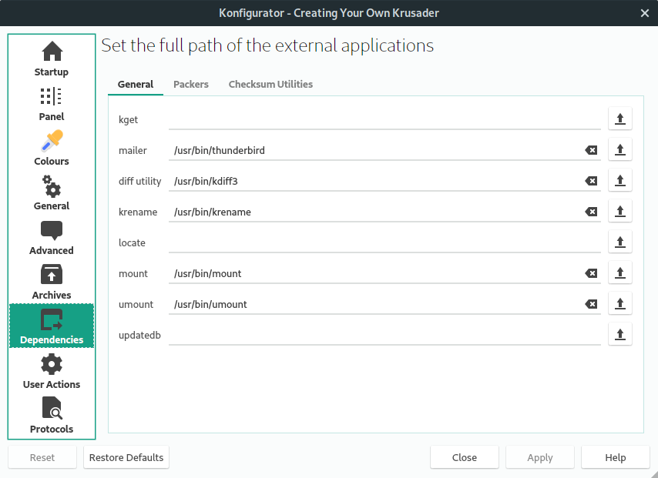The width and height of the screenshot is (658, 478).
Task: Clear the mailer path field
Action: pyautogui.click(x=590, y=150)
